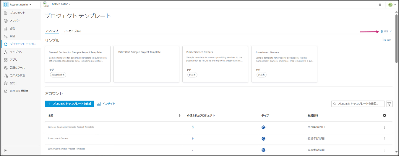399x156 pixels.
Task: Open the Public Service Owners card
Action: (x=215, y=64)
